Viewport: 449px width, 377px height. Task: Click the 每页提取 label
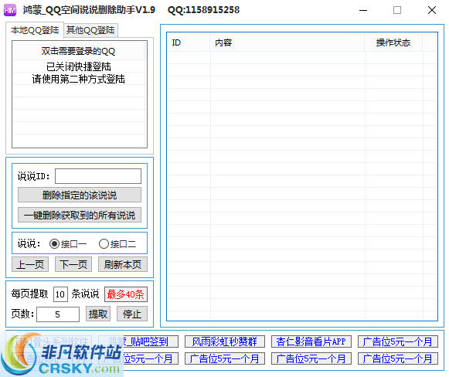[29, 294]
